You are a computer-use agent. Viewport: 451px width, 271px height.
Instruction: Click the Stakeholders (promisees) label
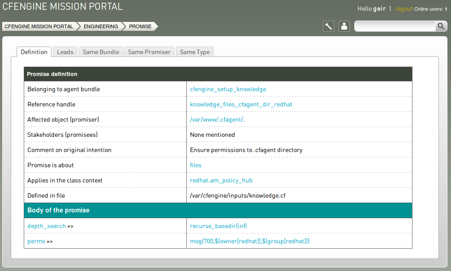(62, 135)
